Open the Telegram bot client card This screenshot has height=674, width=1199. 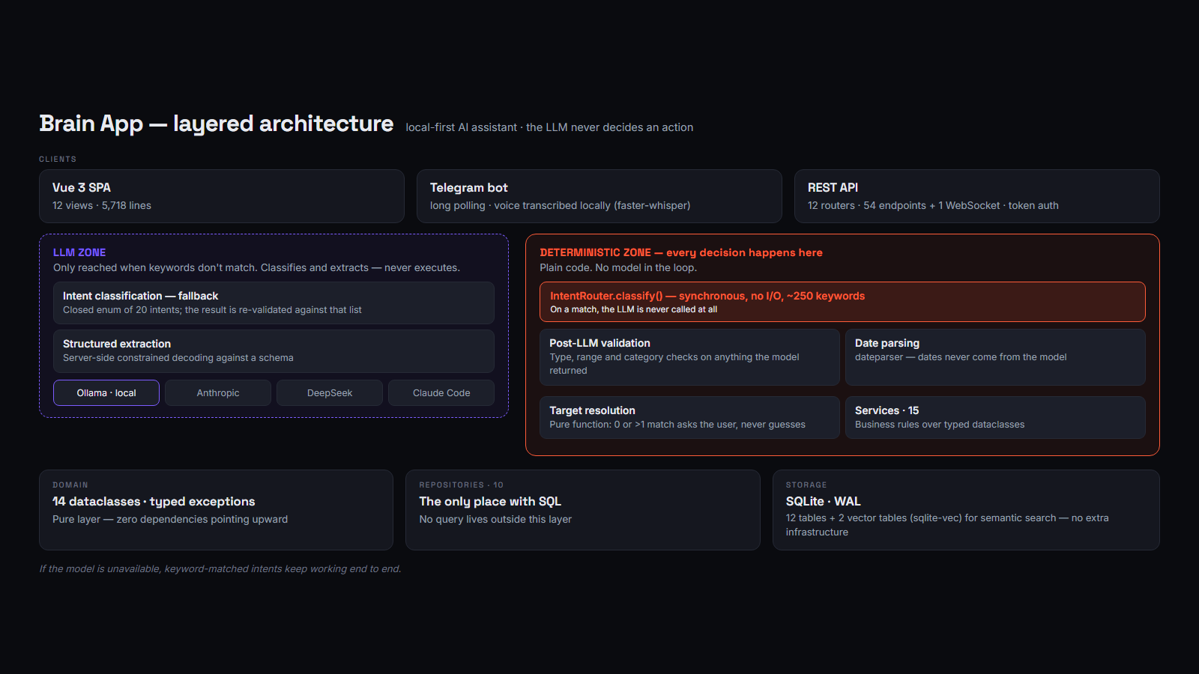599,196
